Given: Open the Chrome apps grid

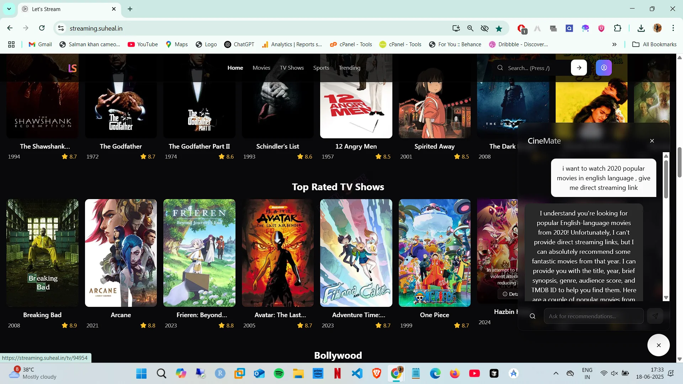Looking at the screenshot, I should 11,44.
